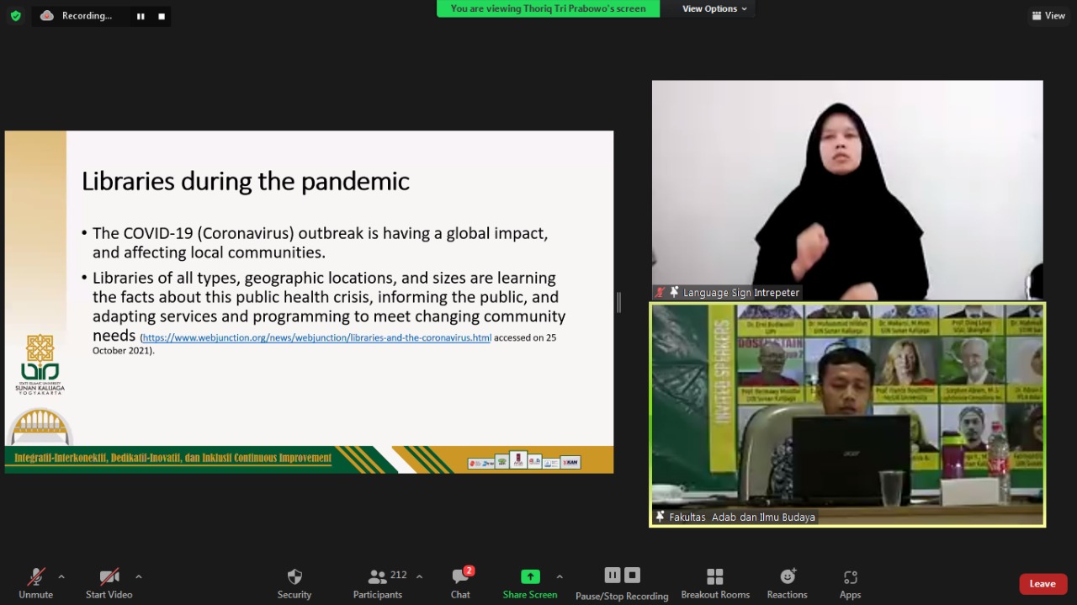The height and width of the screenshot is (605, 1077).
Task: Click the Share Screen button
Action: click(x=530, y=583)
